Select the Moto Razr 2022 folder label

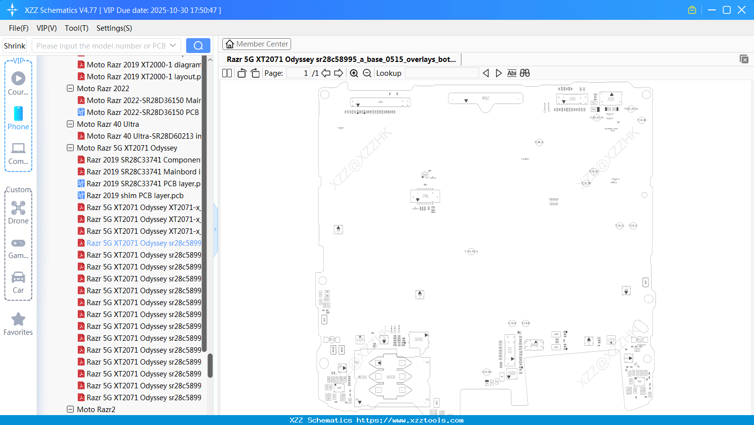[x=103, y=89]
